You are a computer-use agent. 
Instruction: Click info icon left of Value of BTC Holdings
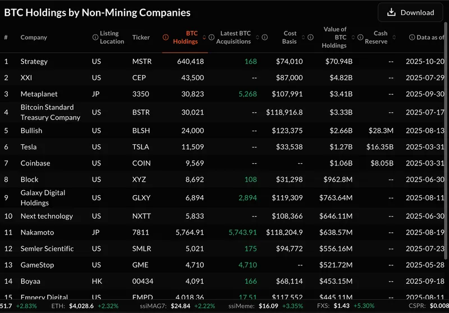310,38
